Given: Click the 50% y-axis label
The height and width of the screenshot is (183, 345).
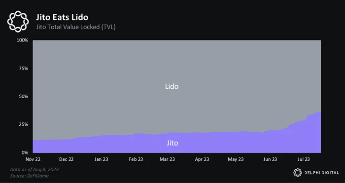Looking at the screenshot, I should coord(24,97).
